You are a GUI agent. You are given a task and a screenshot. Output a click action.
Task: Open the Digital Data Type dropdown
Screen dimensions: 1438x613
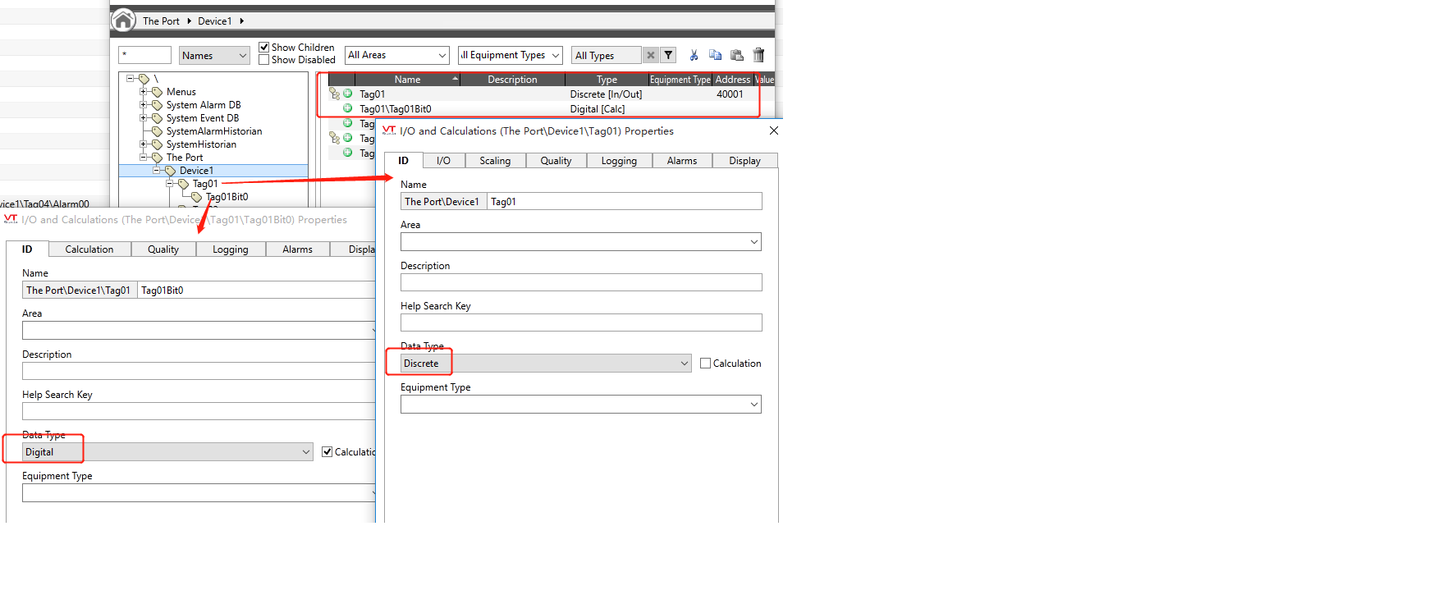click(167, 452)
